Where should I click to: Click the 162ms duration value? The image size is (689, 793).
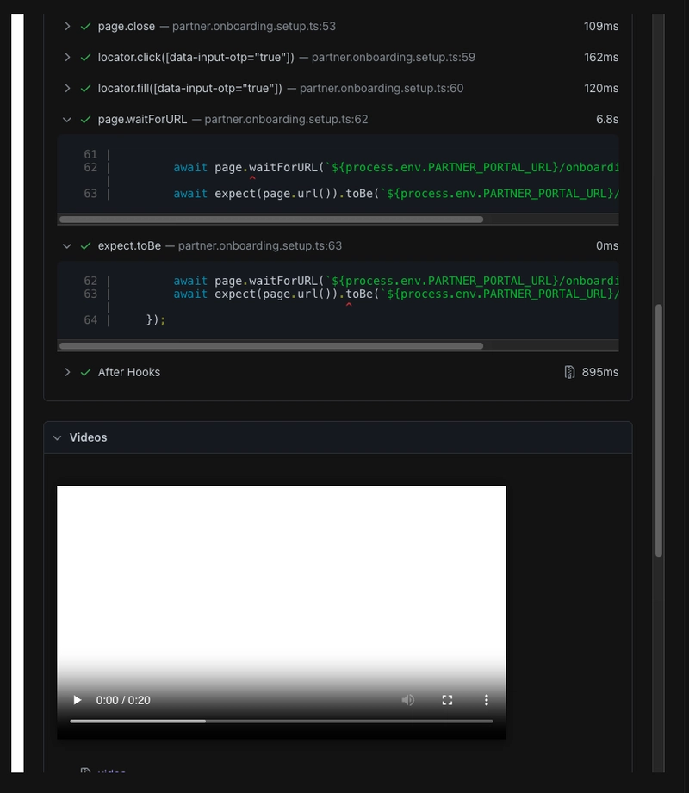601,57
